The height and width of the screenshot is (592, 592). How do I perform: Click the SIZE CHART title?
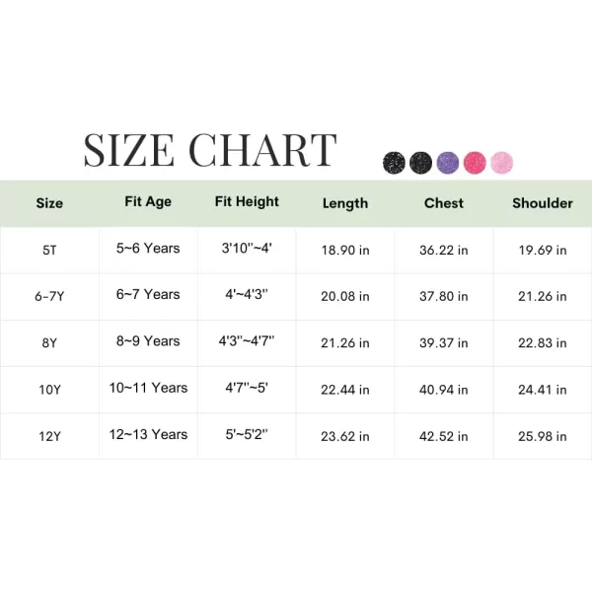209,150
